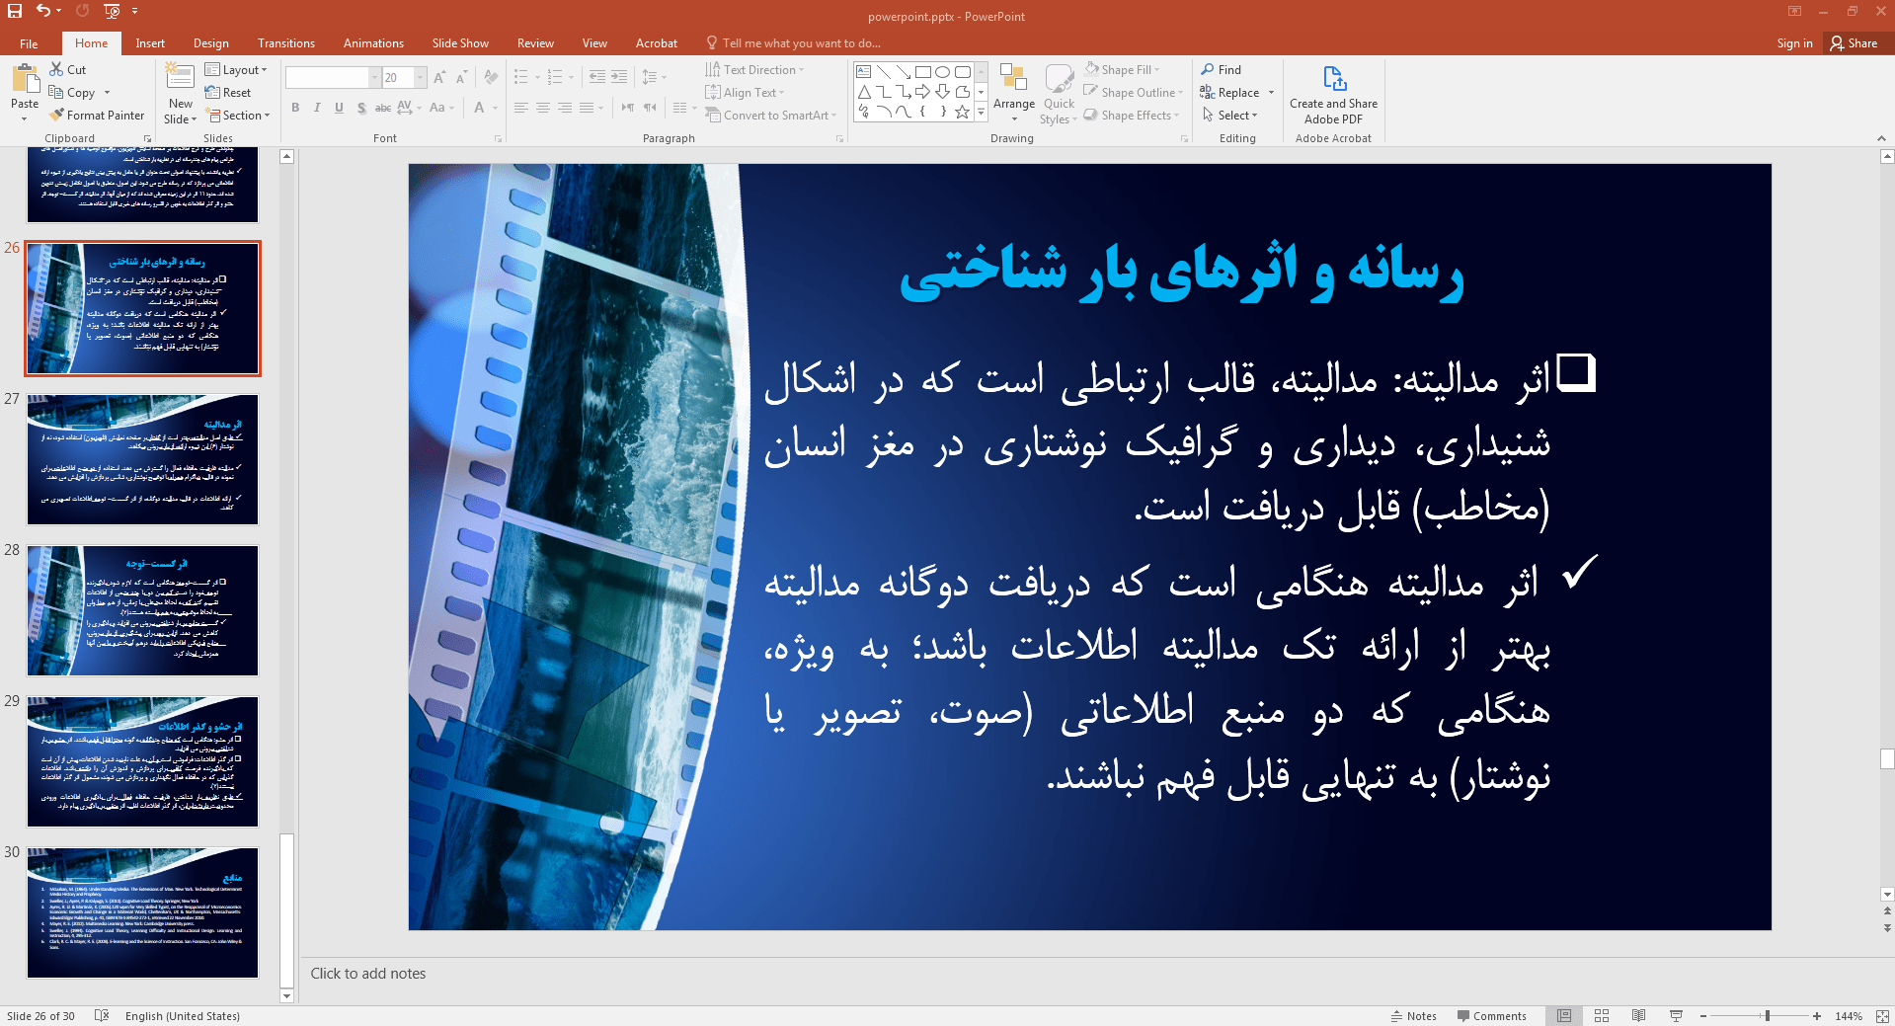Click Convert to SmartArt
1895x1026 pixels.
pos(768,116)
